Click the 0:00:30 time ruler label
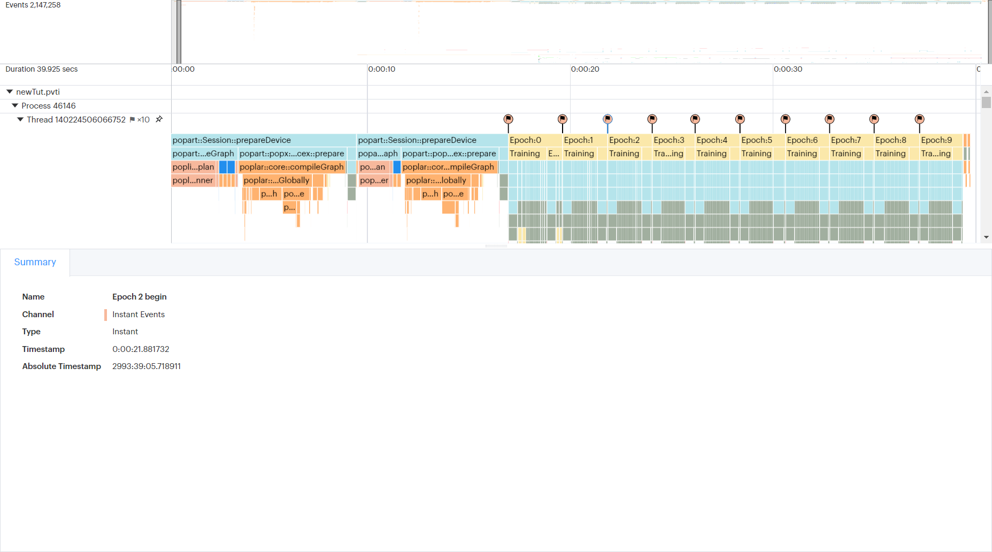 [x=788, y=69]
